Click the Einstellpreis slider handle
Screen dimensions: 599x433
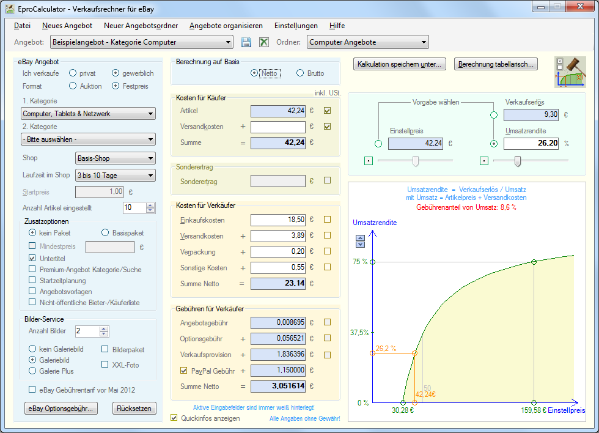tap(415, 161)
